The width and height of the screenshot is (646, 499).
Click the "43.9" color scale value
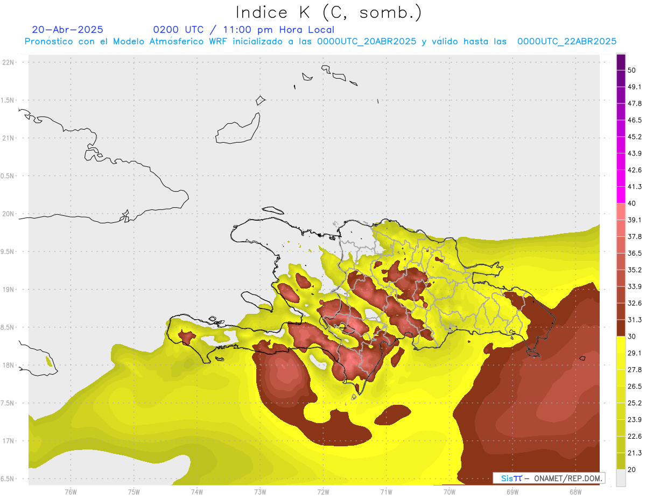pos(635,153)
